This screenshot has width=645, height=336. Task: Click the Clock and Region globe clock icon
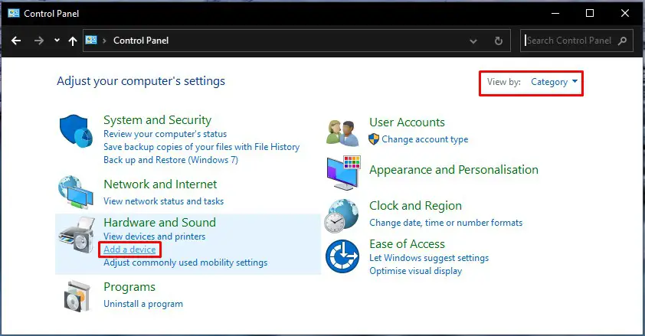pos(342,216)
